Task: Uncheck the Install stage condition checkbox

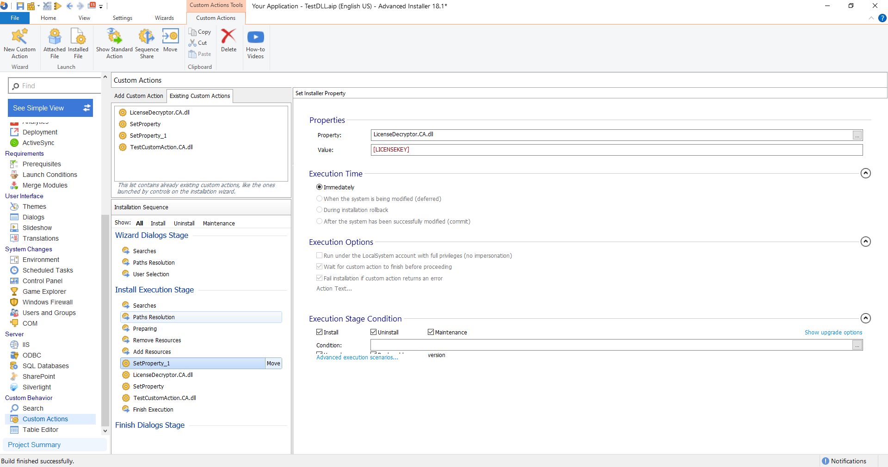Action: tap(320, 332)
